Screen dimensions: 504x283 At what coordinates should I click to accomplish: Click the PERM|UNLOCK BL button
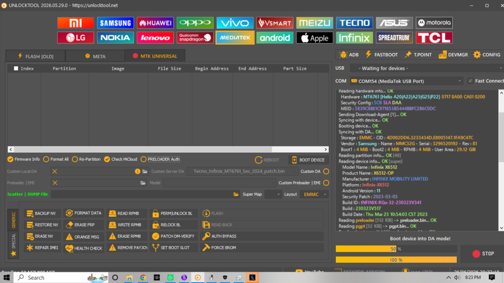pos(174,213)
